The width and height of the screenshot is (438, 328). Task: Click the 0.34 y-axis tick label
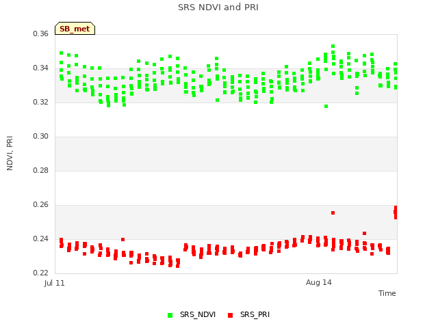click(40, 68)
